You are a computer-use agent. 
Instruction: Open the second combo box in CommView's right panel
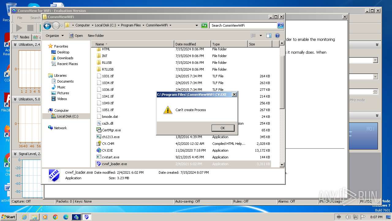[375, 76]
